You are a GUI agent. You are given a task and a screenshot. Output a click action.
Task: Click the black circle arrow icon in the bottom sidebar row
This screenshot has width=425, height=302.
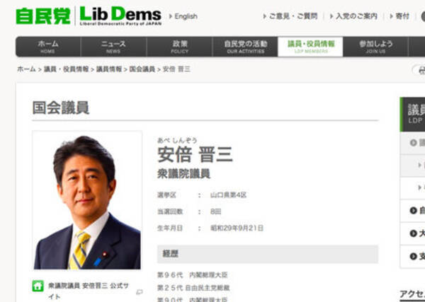point(414,256)
